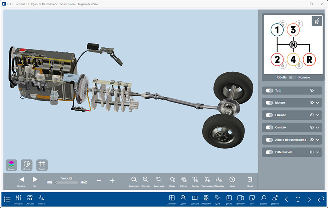Viewport: 328px width, 208px height.
Task: Open the Aiuto help icon
Action: (232, 179)
